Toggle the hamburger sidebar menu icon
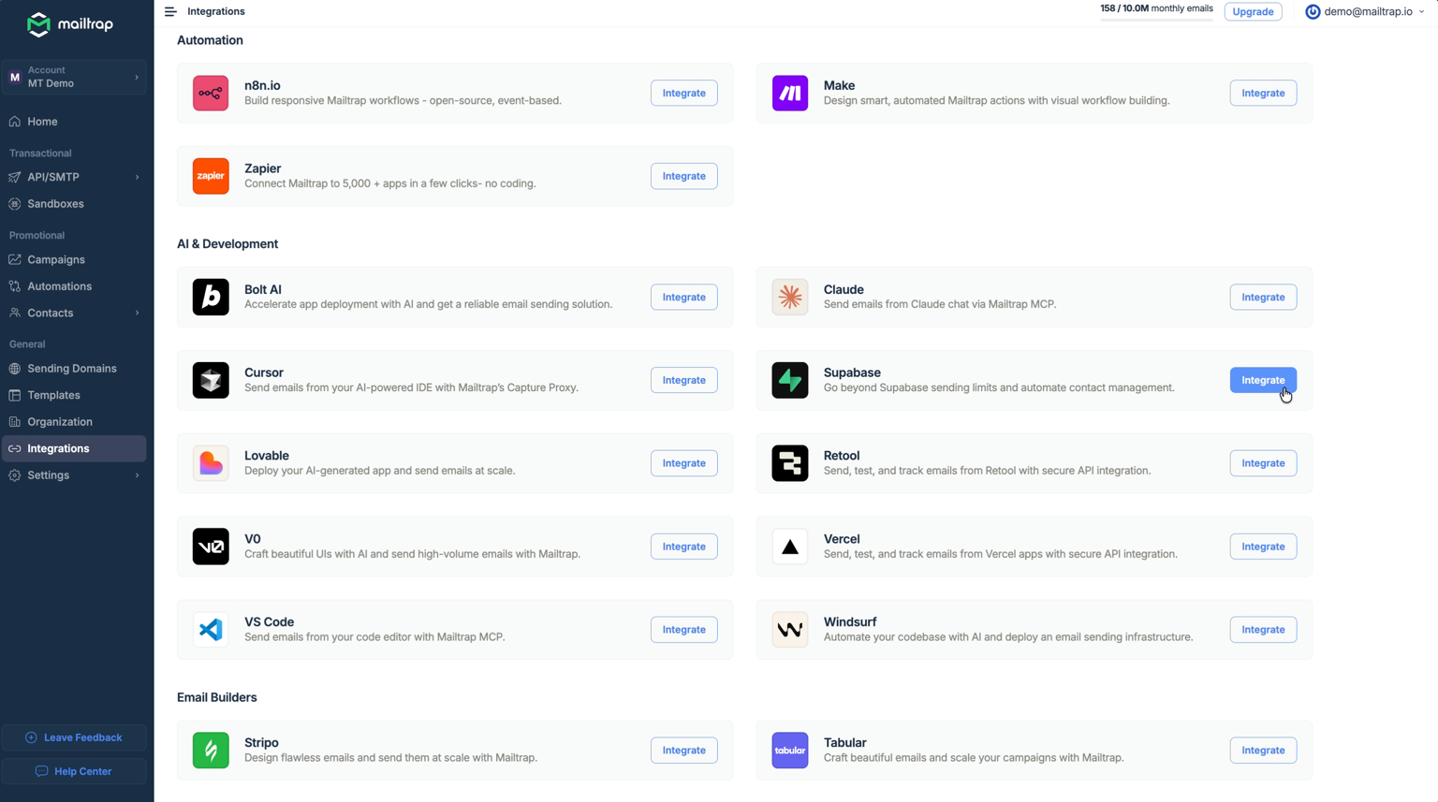1438x802 pixels. coord(170,11)
